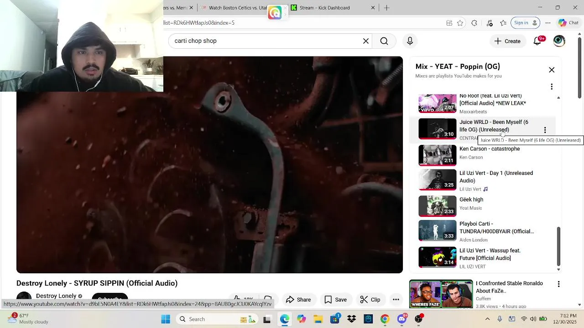Image resolution: width=584 pixels, height=328 pixels.
Task: Close the 'ers vs. Mem' tab
Action: tap(191, 8)
